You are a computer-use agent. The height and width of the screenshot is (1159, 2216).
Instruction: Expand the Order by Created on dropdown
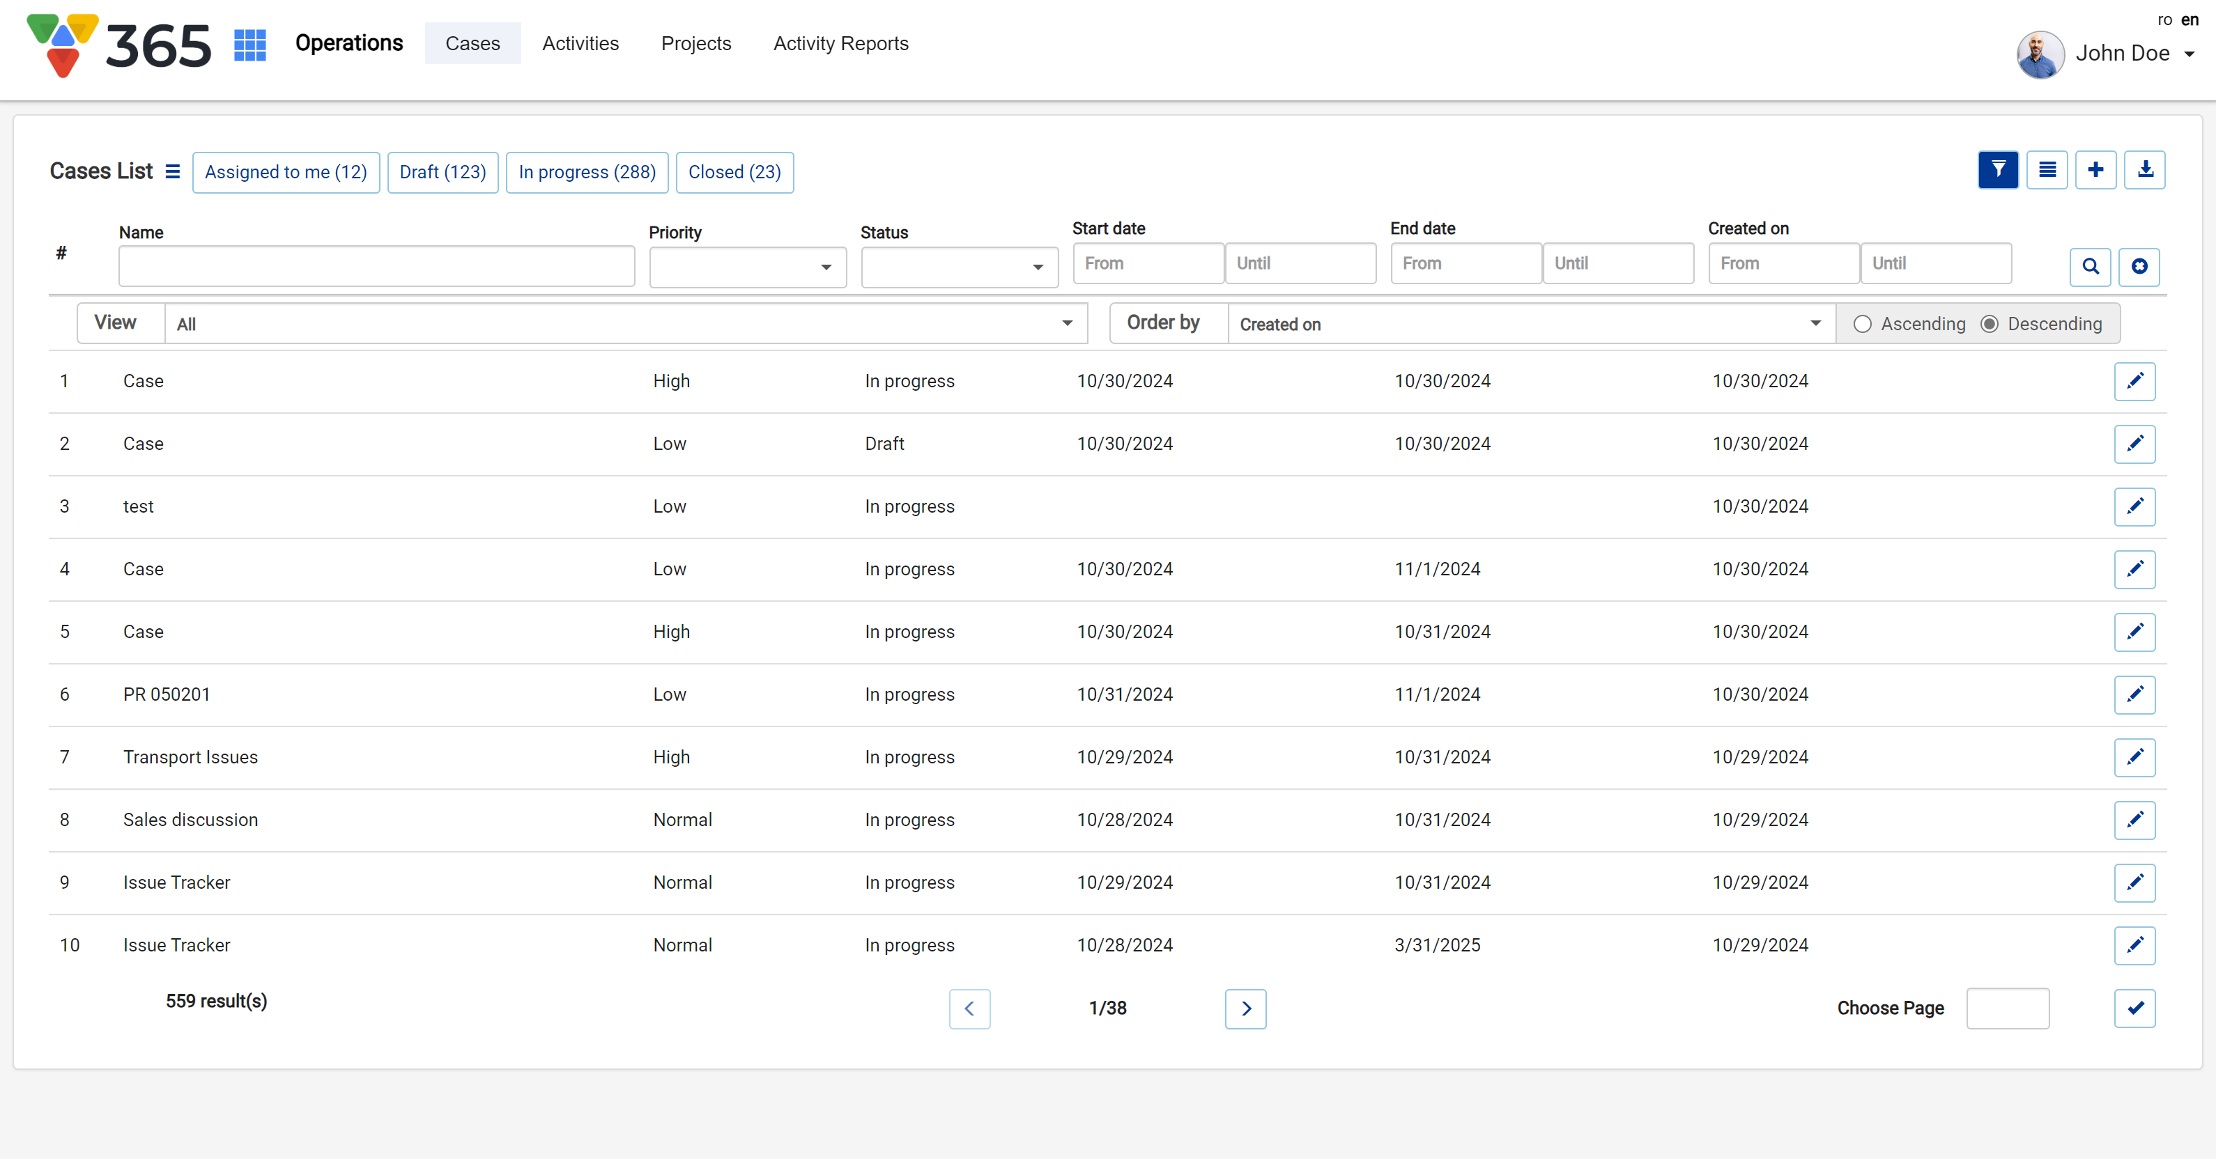tap(1530, 324)
